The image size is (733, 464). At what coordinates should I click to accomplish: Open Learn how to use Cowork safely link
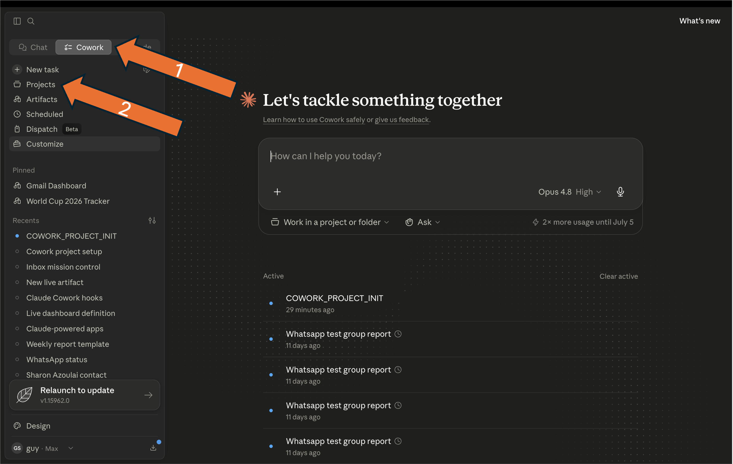314,120
